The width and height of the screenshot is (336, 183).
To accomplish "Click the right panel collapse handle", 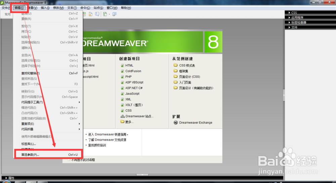I will 284,96.
